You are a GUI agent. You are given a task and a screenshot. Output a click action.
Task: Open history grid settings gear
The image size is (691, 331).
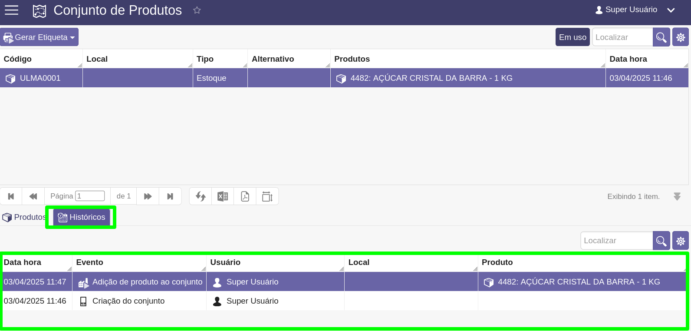(681, 241)
